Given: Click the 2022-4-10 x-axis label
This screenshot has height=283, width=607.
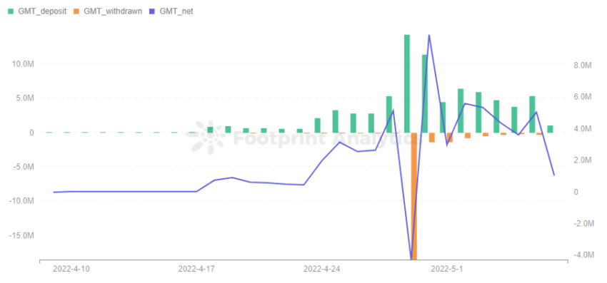Looking at the screenshot, I should pyautogui.click(x=71, y=269).
